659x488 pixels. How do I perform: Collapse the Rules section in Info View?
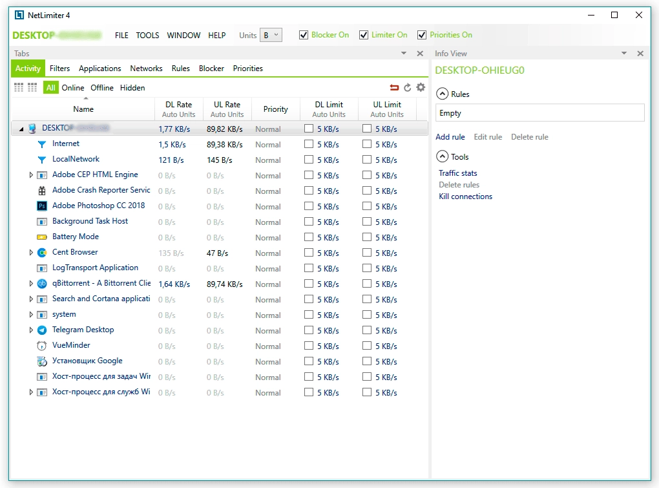click(x=442, y=94)
